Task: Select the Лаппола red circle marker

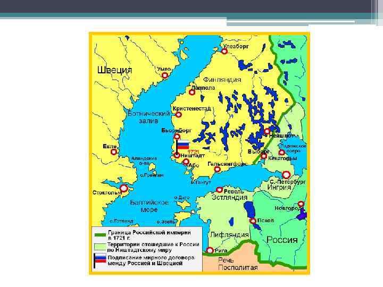Action: 192,92
